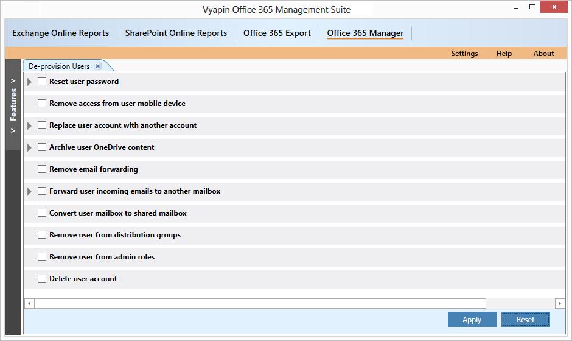Switch to SharePoint Online Reports tab
The height and width of the screenshot is (341, 572).
pyautogui.click(x=176, y=33)
